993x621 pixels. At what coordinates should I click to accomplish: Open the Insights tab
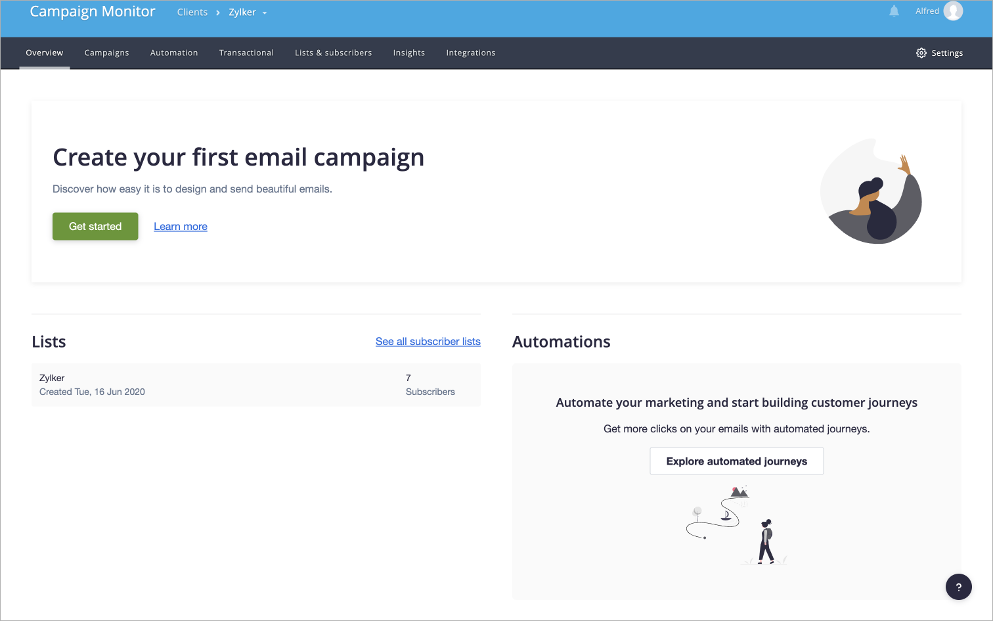[x=408, y=53]
